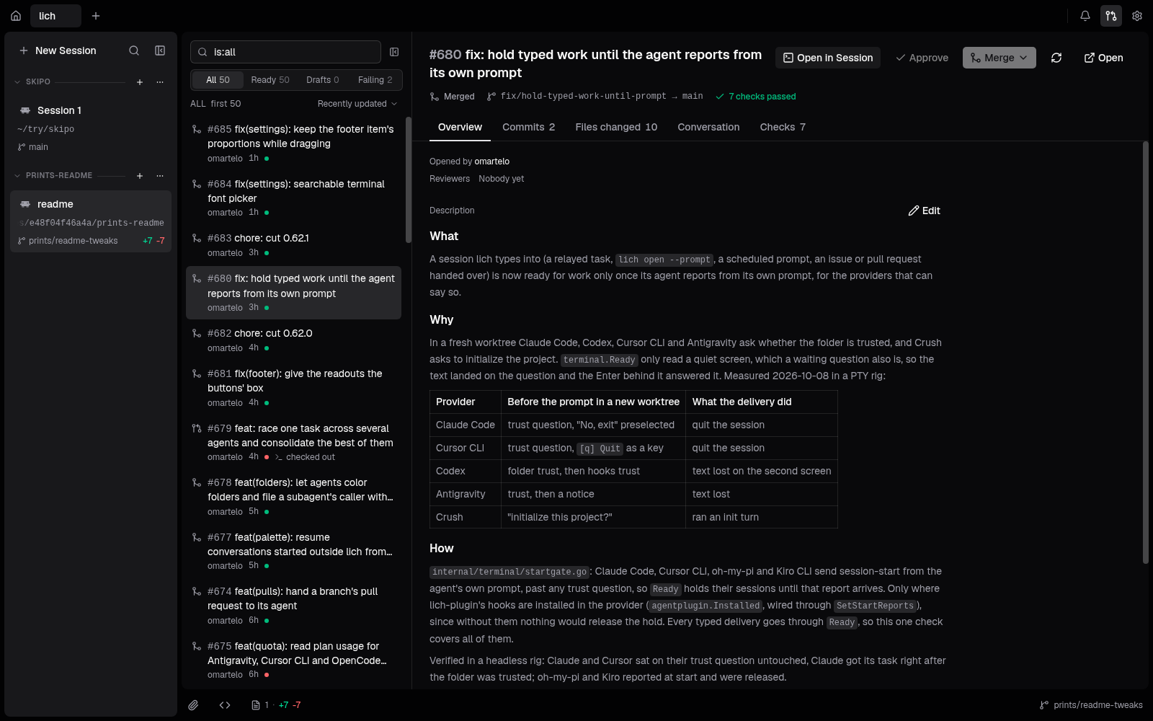This screenshot has width=1153, height=721.
Task: Open the Merge dropdown
Action: [1000, 58]
